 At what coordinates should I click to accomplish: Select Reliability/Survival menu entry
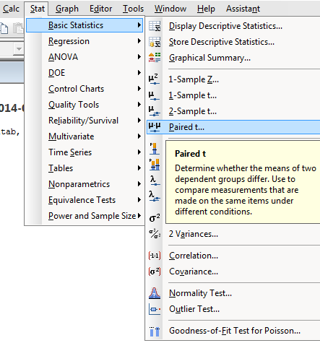(x=85, y=121)
